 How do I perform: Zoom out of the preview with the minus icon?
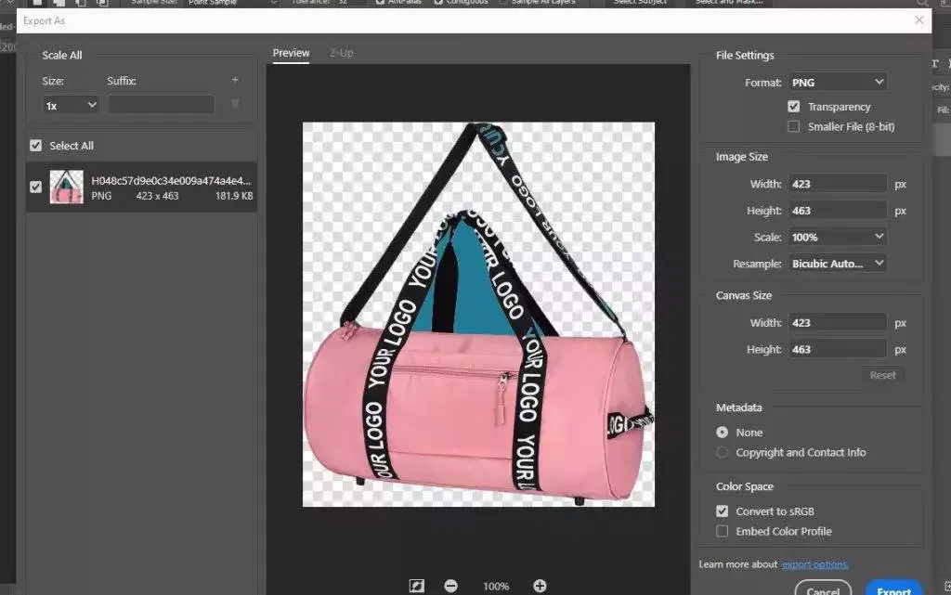point(451,586)
